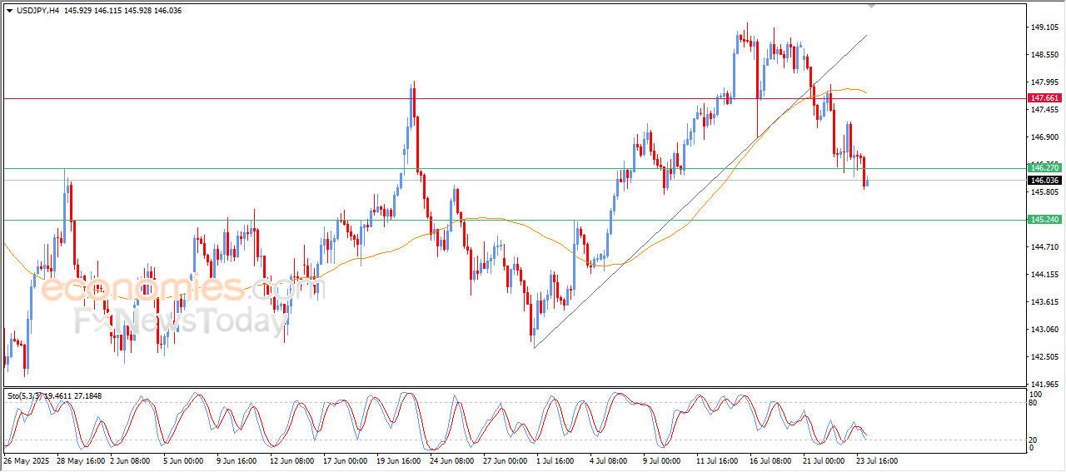This screenshot has width=1066, height=472.
Task: Select the black ascending trendline on chart
Action: tap(700, 191)
